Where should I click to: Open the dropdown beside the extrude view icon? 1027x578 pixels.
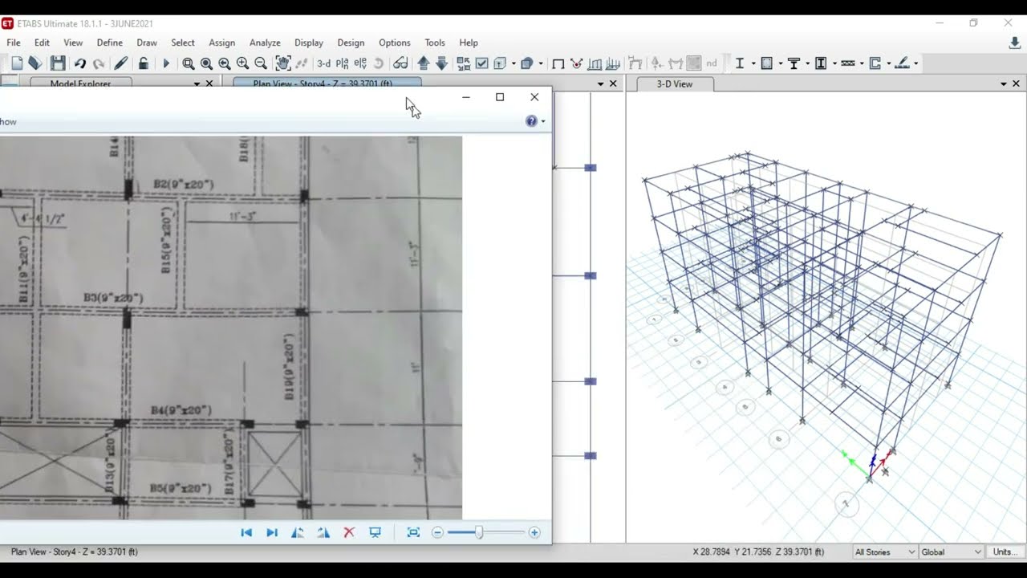click(513, 63)
